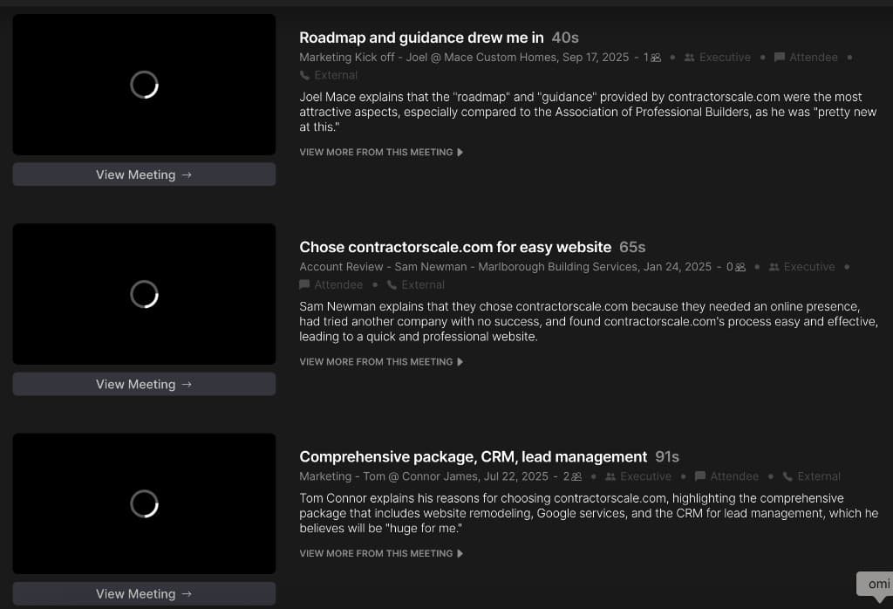Open 'Comprehensive package, CRM, lead management' title
Image resolution: width=893 pixels, height=609 pixels.
click(474, 457)
